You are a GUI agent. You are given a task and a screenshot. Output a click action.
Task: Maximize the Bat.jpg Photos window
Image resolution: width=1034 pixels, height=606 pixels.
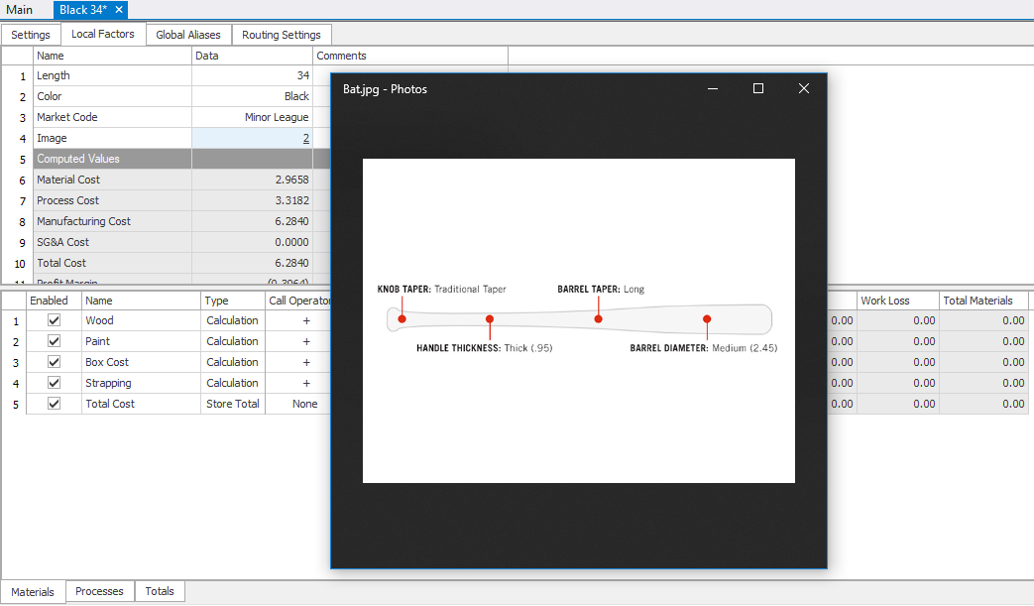coord(758,88)
